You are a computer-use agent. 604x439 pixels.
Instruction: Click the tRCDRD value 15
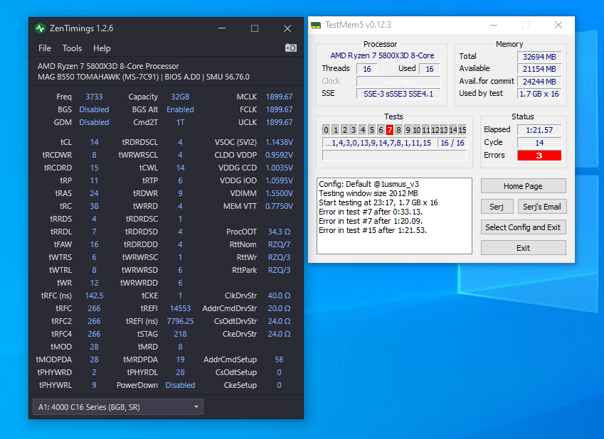[94, 168]
